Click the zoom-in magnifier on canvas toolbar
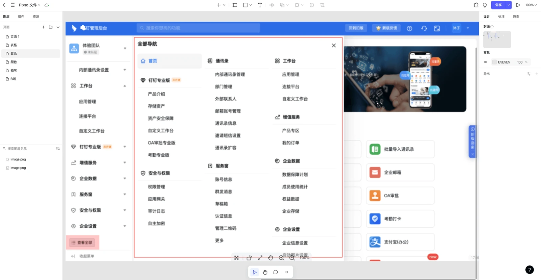The width and height of the screenshot is (541, 280). (x=281, y=258)
